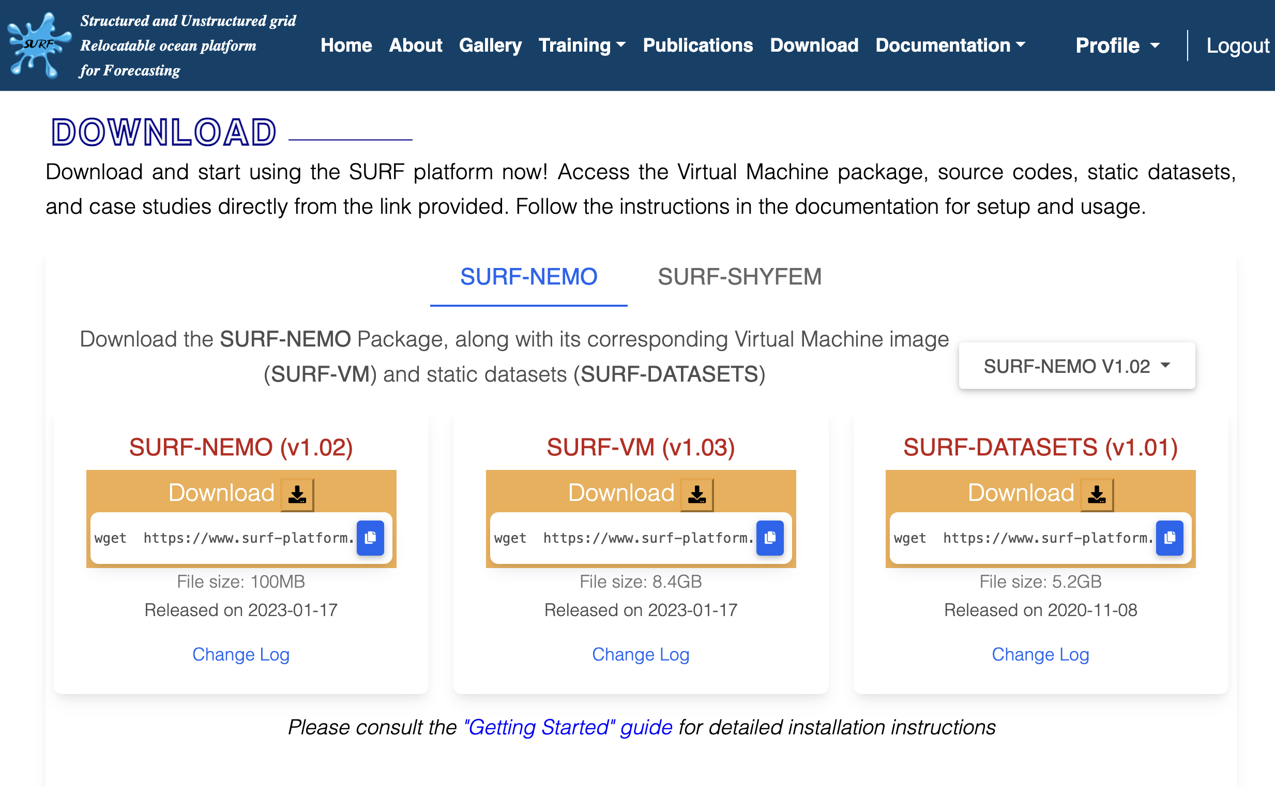Open the SURF-NEMO Change Log

tap(241, 654)
